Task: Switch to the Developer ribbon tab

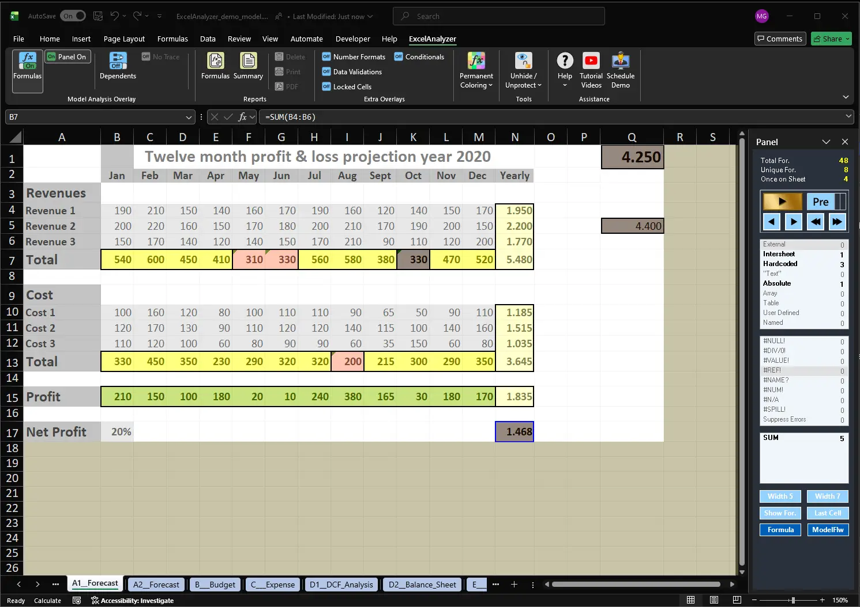Action: (352, 39)
